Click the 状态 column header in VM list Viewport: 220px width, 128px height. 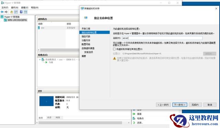pyautogui.click(x=69, y=24)
